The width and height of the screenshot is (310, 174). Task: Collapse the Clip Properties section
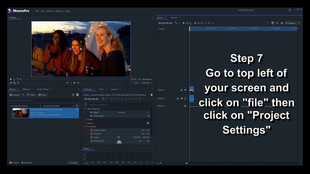point(85,109)
